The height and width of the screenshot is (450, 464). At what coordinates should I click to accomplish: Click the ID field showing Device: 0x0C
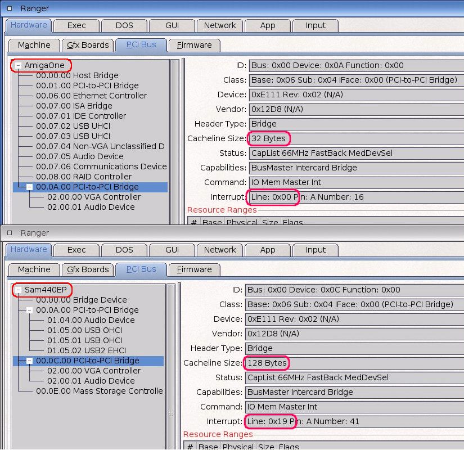coord(354,290)
